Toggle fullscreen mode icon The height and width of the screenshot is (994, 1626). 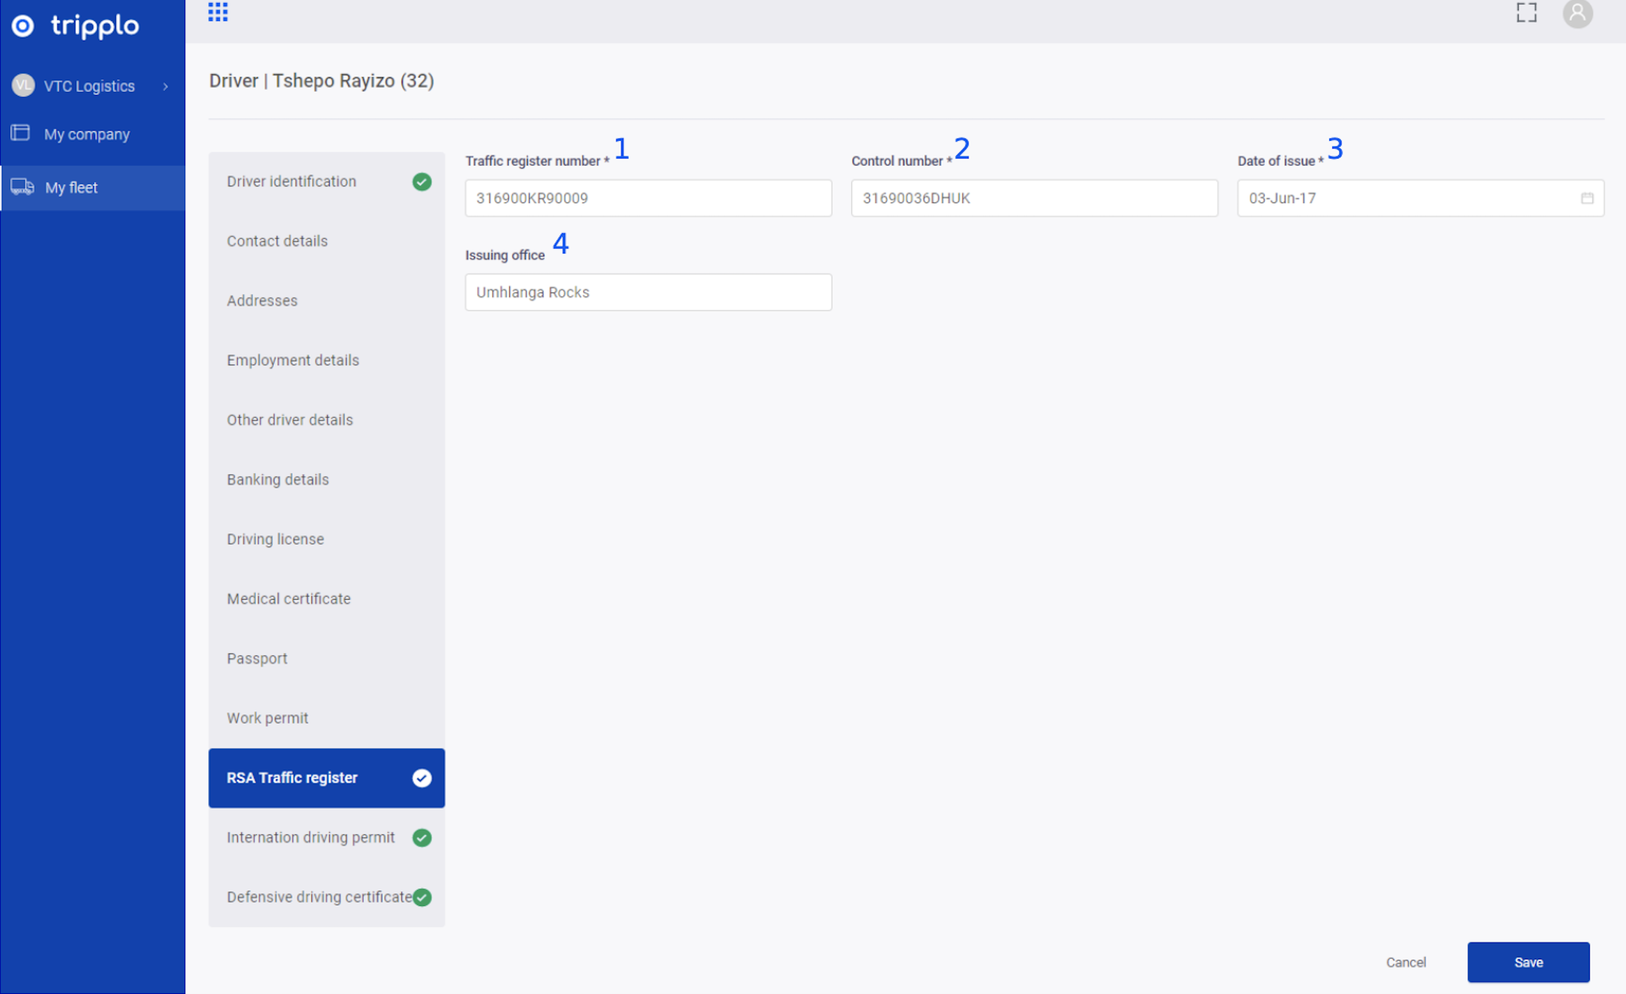click(x=1526, y=13)
